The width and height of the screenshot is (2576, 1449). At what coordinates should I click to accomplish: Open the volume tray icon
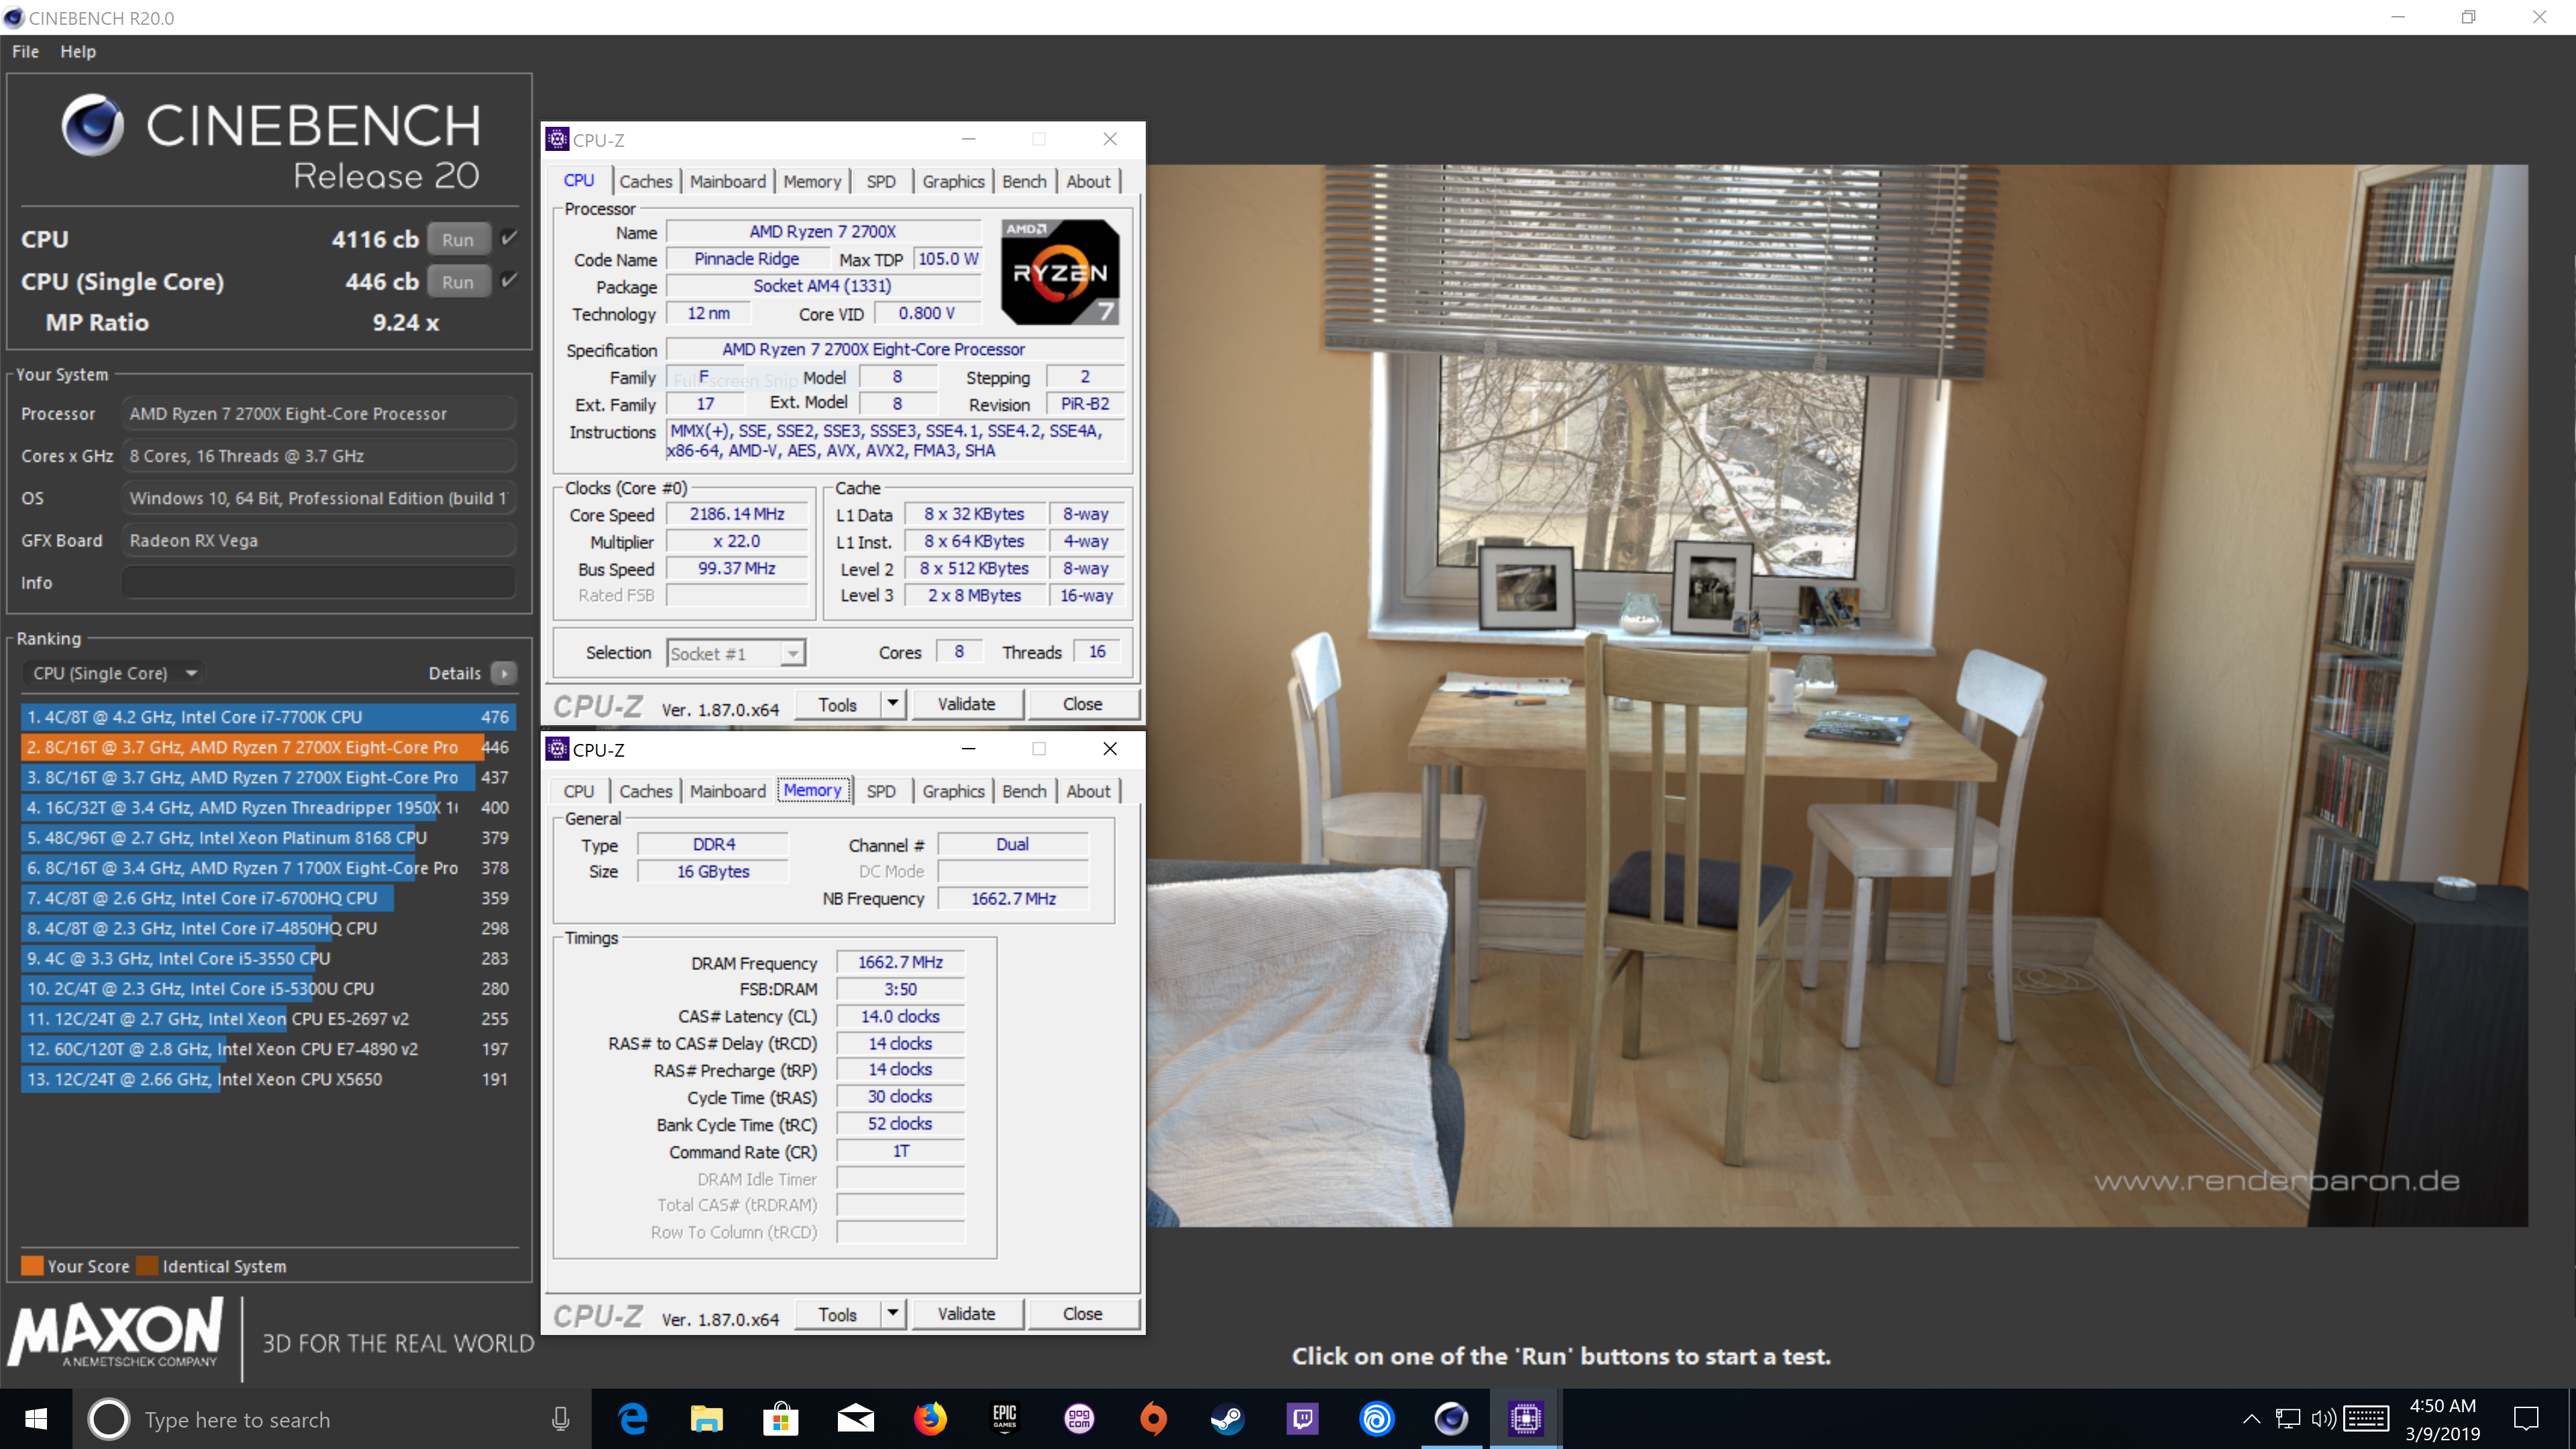click(x=2323, y=1419)
